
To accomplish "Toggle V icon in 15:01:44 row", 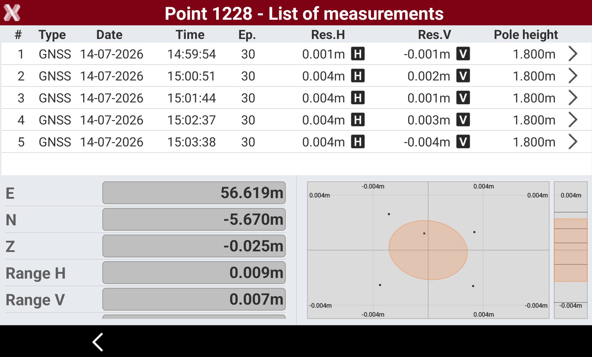I will pos(463,98).
